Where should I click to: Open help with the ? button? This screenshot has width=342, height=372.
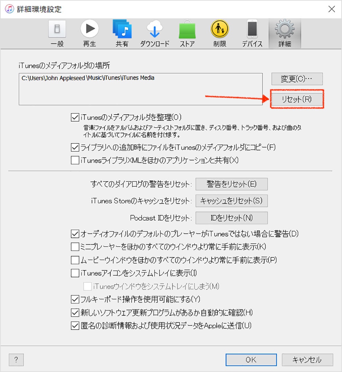click(16, 360)
